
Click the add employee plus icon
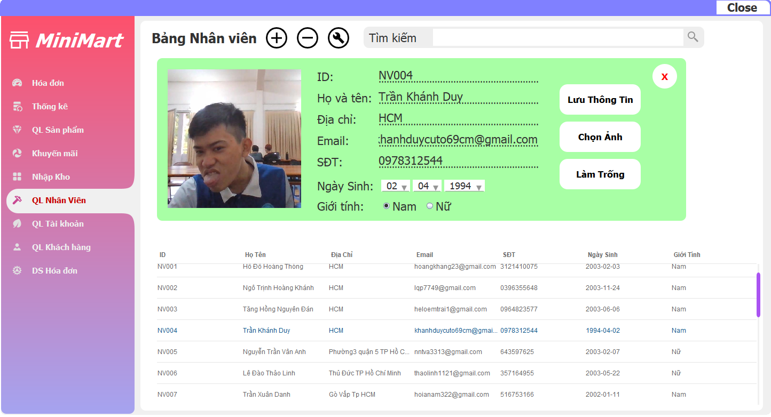(277, 38)
